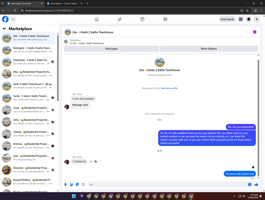Click the chat header Zee townhouse title
Screen dimensions: 265x200
pyautogui.click(x=93, y=32)
